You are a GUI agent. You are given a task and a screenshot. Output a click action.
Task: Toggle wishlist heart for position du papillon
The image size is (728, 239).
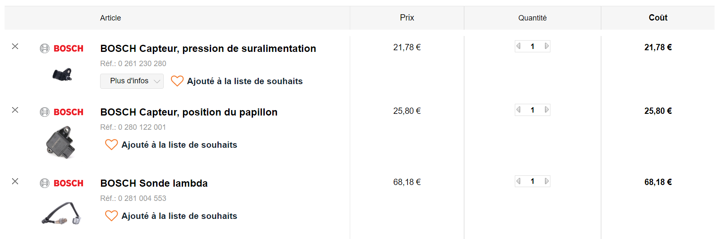coord(111,144)
